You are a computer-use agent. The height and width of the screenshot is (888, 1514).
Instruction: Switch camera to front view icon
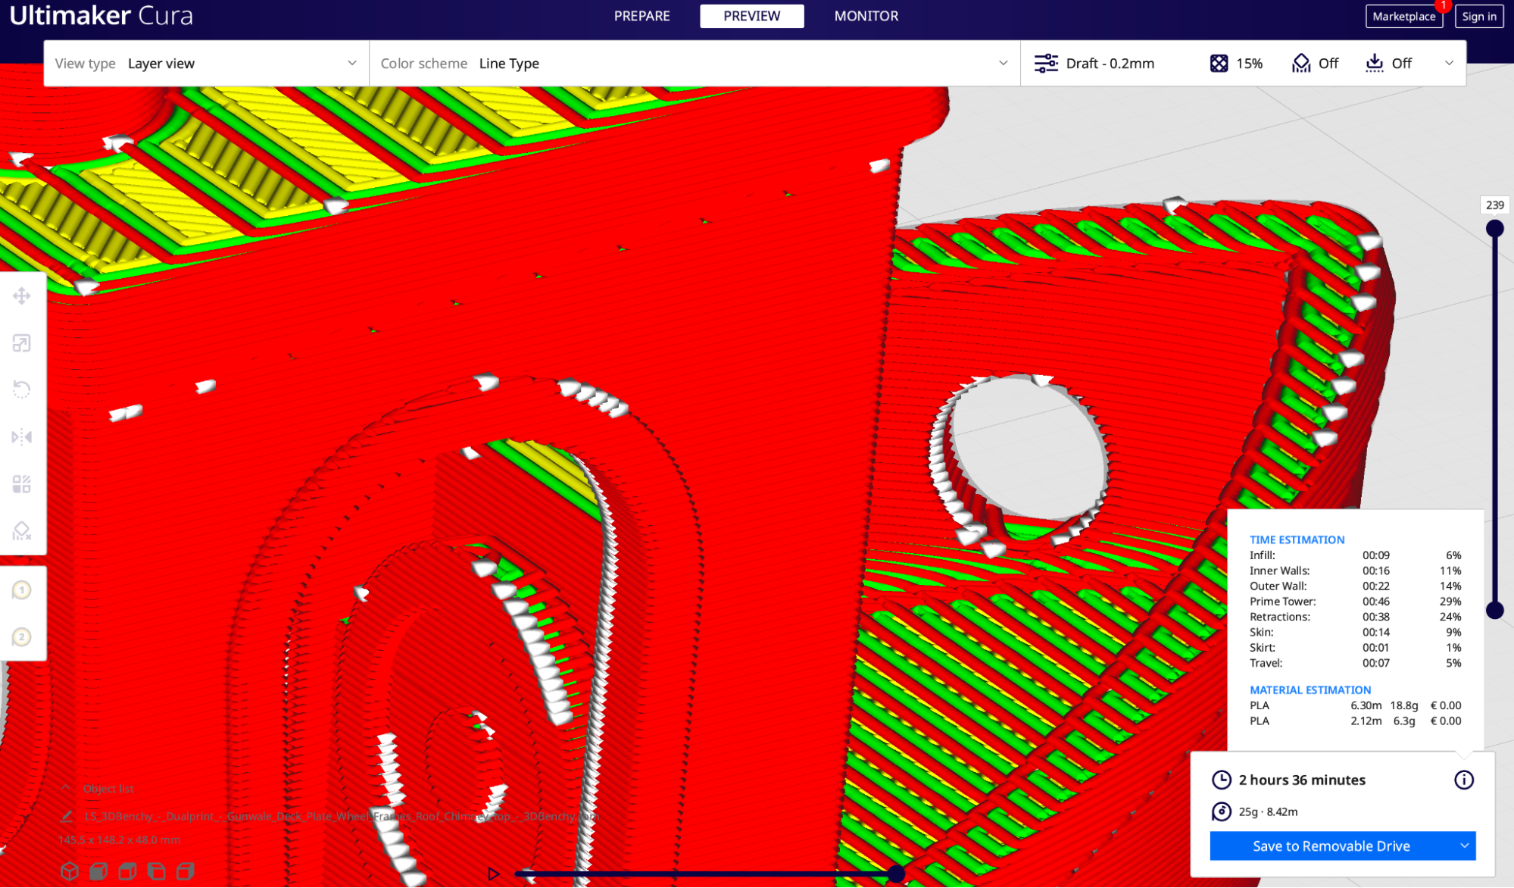[x=98, y=871]
